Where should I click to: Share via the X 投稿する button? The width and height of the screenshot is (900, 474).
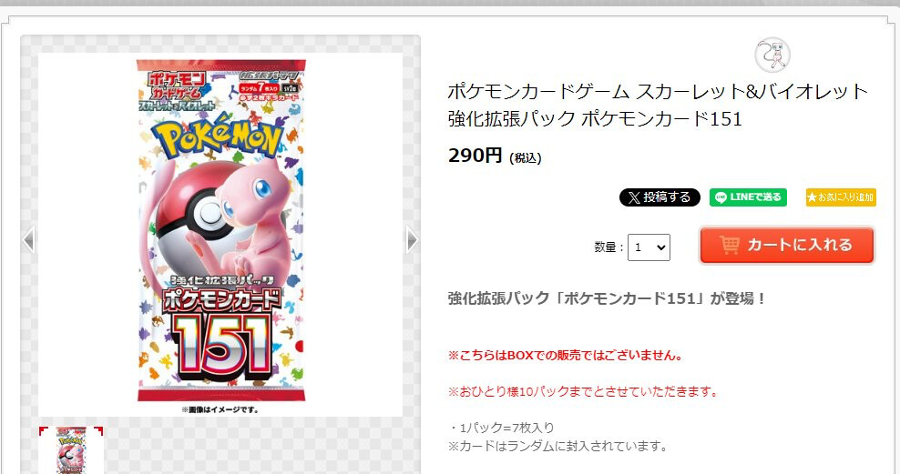[x=660, y=197]
